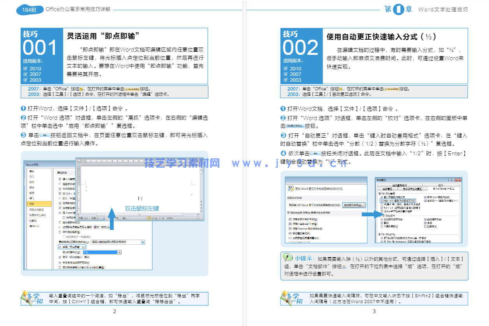Click the zoom slider handle in the status bar
Image resolution: width=489 pixels, height=326 pixels.
[x=187, y=218]
